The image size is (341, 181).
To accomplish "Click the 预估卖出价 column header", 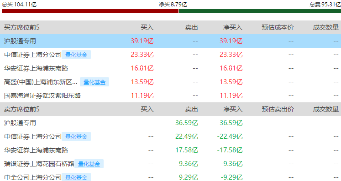I will click(x=278, y=109).
